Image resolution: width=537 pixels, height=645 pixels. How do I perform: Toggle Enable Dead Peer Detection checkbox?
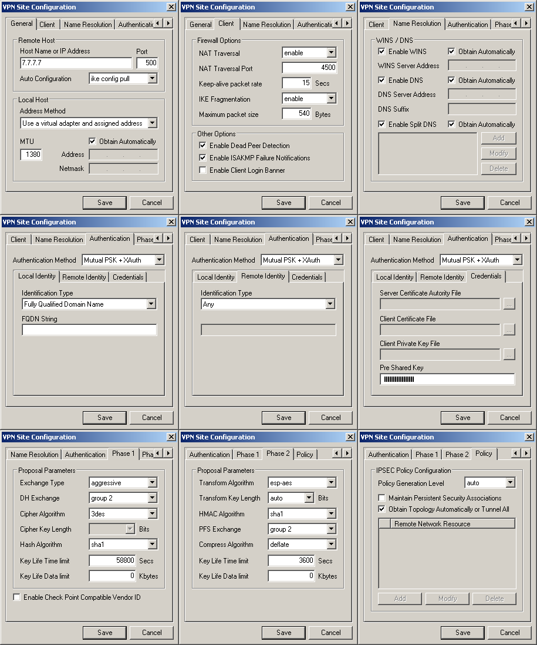[203, 146]
